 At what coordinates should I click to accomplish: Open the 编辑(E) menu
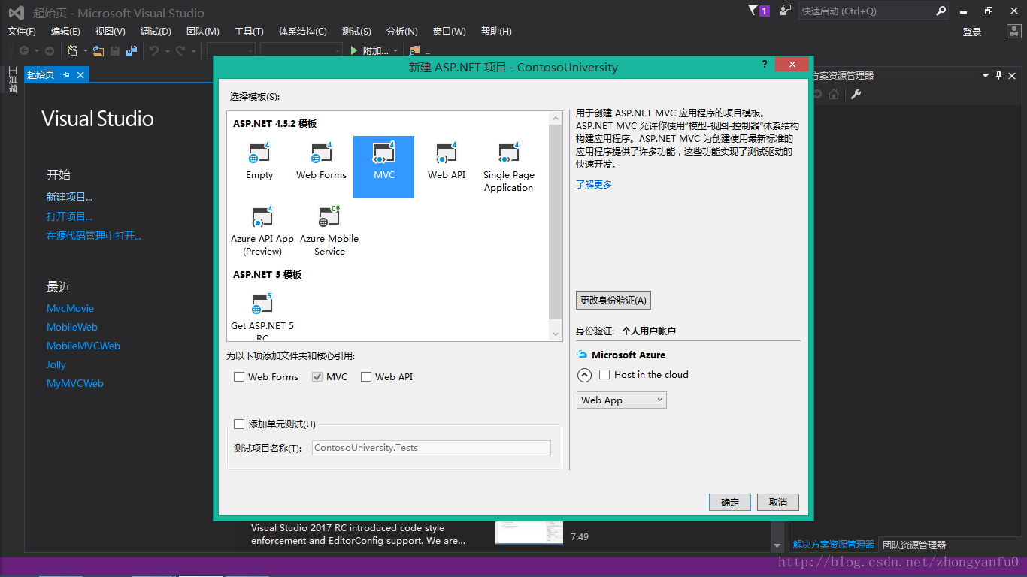[x=65, y=32]
